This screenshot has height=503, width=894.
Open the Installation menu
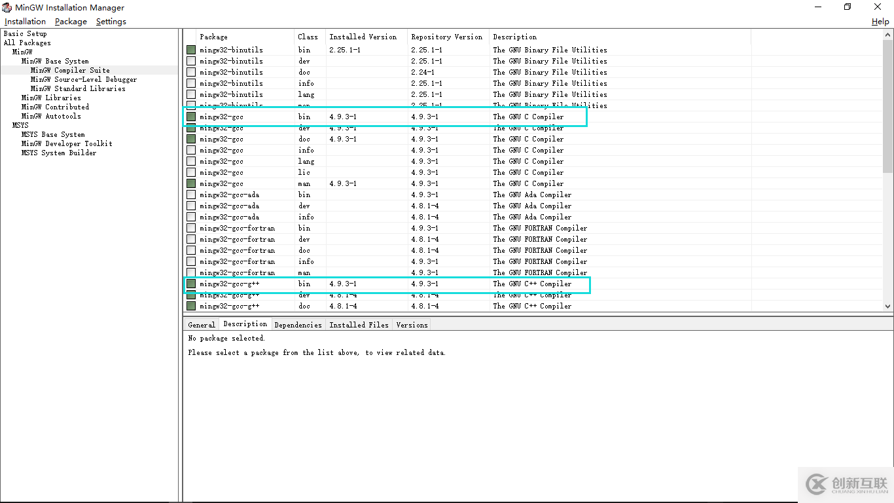point(26,22)
